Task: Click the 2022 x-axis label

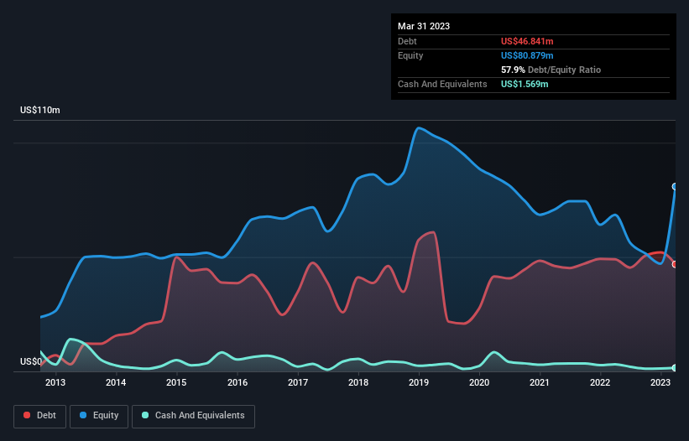Action: tap(600, 382)
